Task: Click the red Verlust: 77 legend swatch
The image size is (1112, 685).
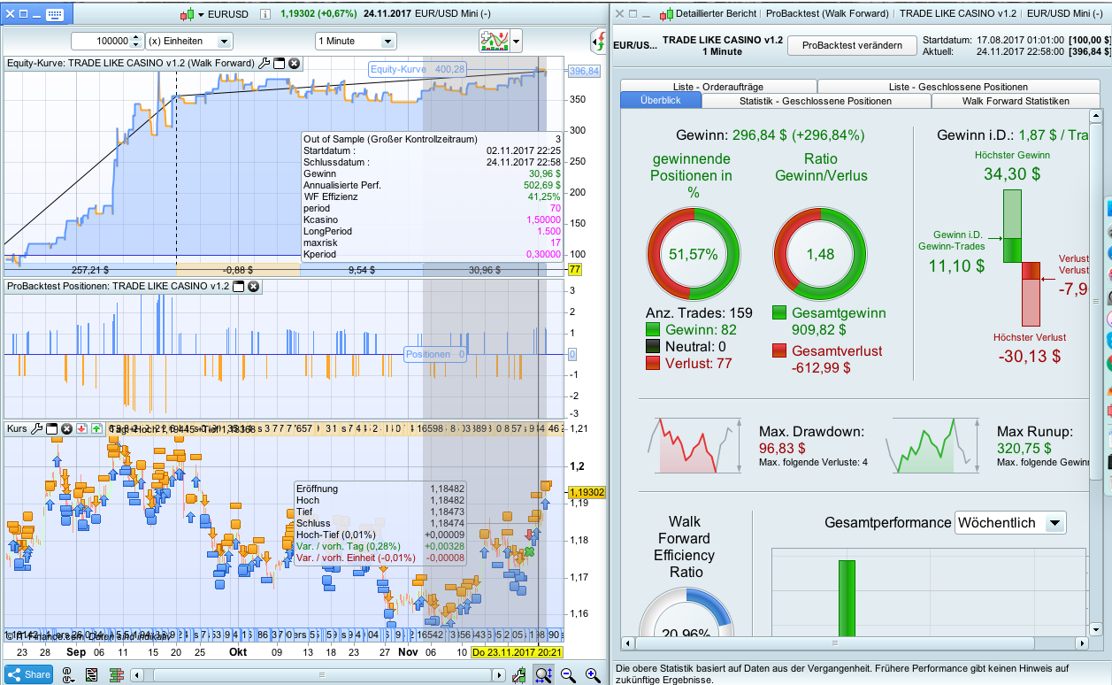Action: [652, 363]
